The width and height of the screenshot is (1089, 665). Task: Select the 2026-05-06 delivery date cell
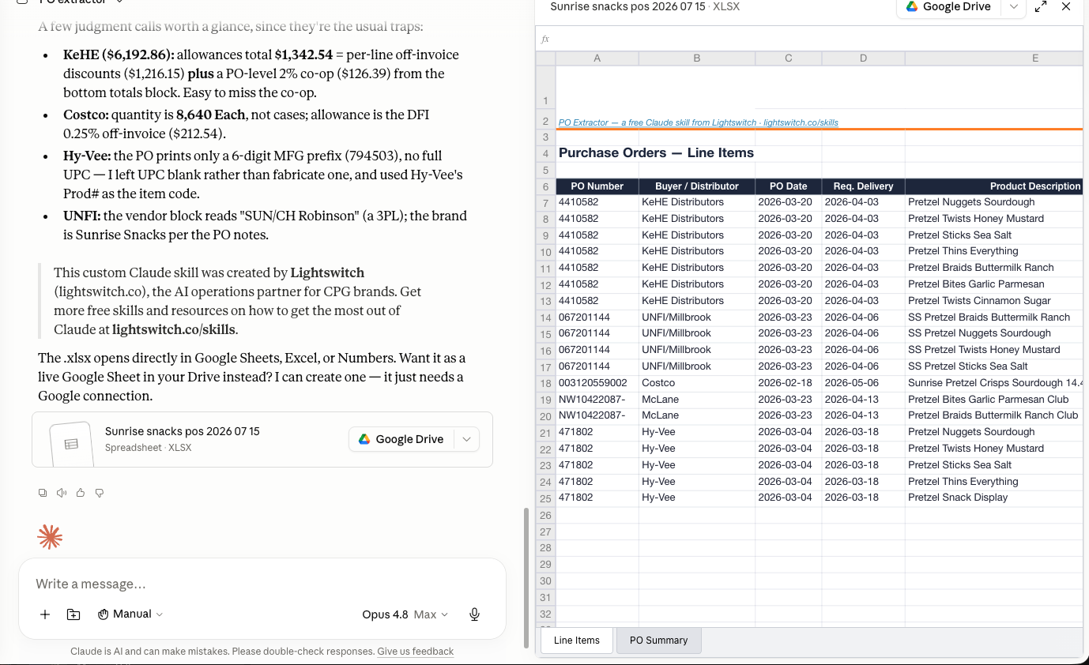863,383
